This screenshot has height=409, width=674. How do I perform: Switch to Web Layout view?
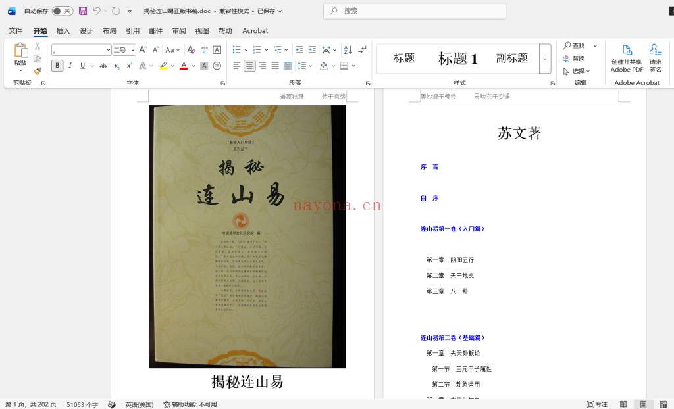click(663, 404)
